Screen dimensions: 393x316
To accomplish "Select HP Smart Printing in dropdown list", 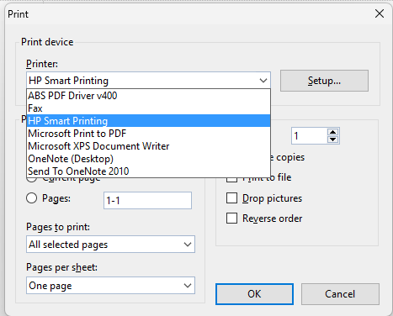I will point(148,121).
